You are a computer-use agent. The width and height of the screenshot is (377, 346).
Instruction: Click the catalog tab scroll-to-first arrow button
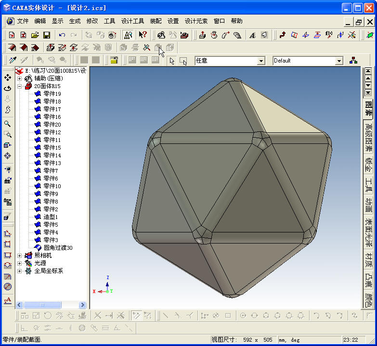tap(368, 71)
